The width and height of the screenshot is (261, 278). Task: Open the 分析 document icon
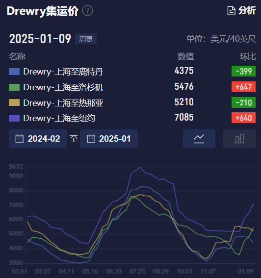coord(232,11)
